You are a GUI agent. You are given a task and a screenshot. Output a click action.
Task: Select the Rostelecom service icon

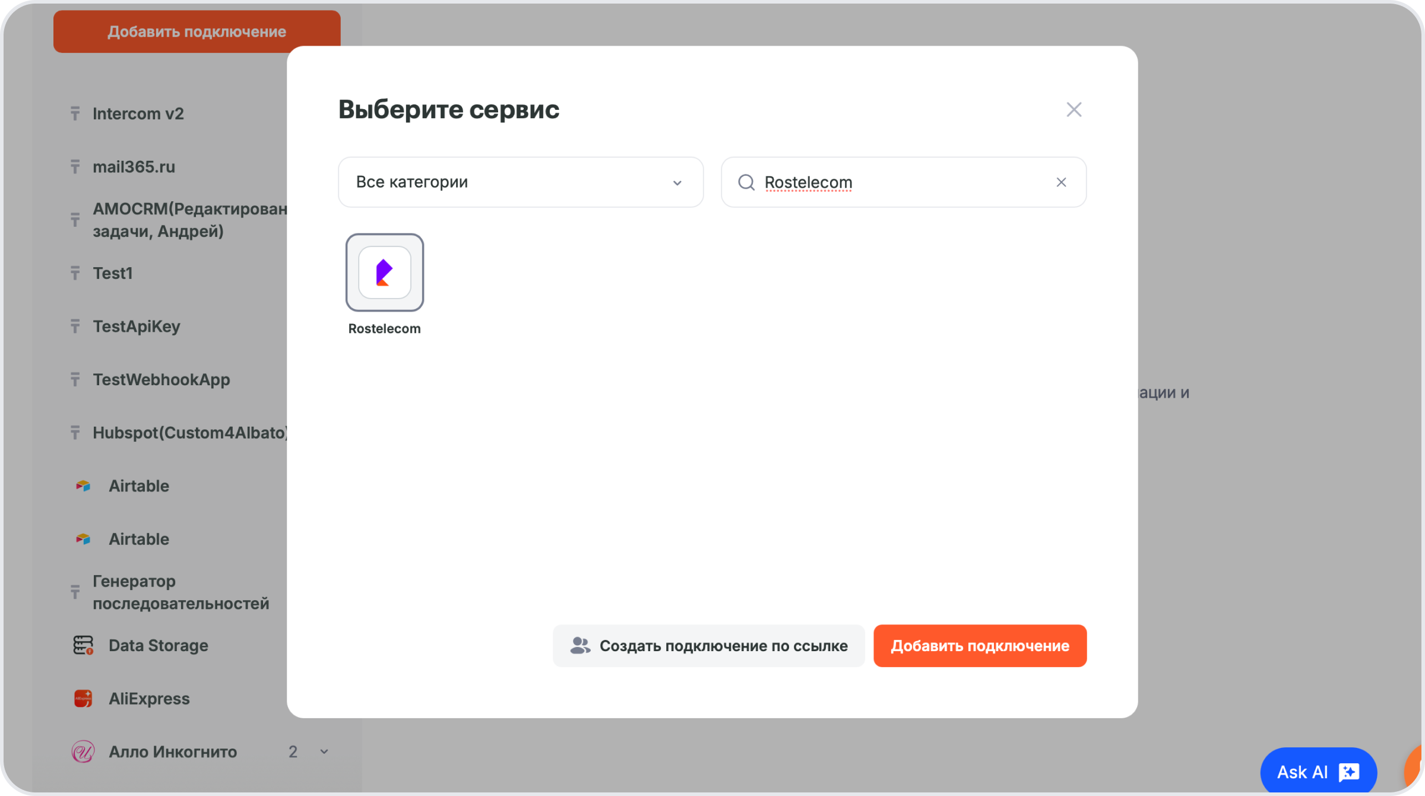(384, 272)
